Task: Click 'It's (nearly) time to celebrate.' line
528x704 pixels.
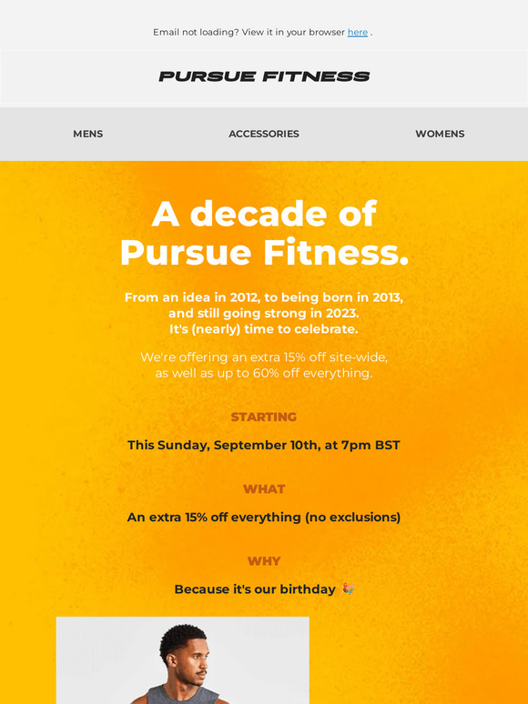Action: [x=264, y=329]
